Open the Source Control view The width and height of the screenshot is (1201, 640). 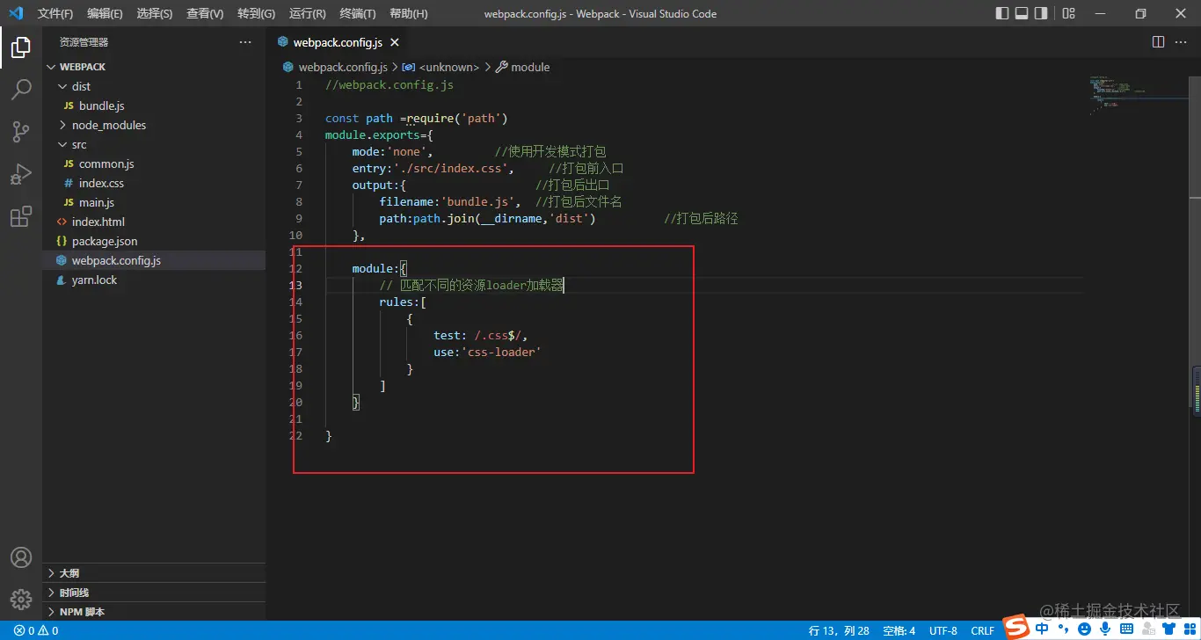pyautogui.click(x=21, y=132)
